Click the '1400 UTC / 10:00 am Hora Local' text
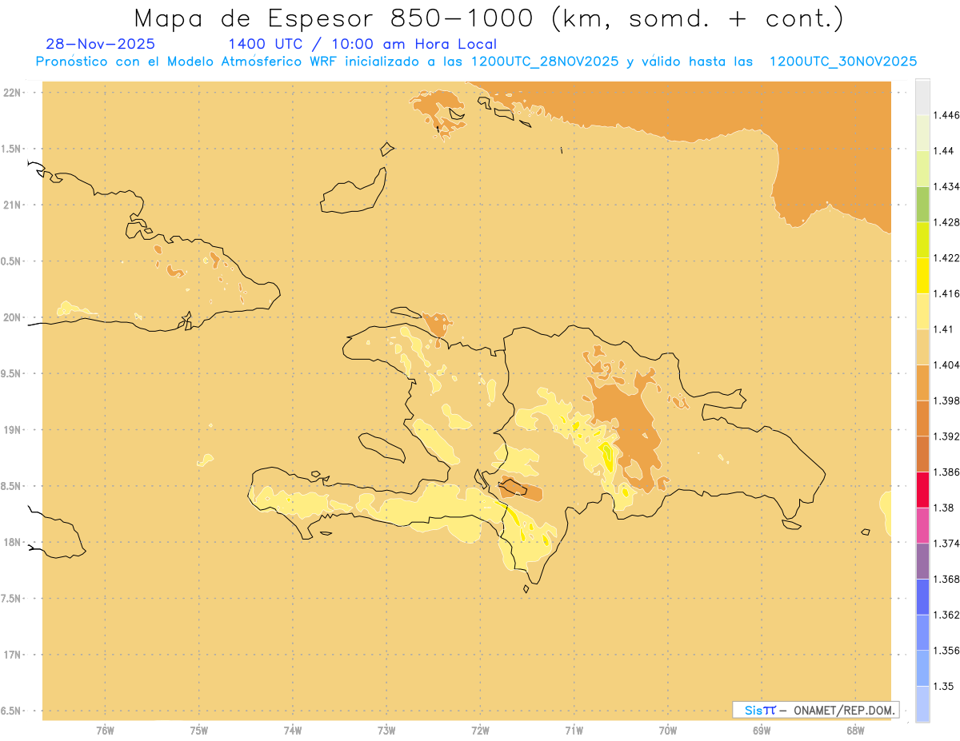Screen dimensions: 960x741 [362, 44]
